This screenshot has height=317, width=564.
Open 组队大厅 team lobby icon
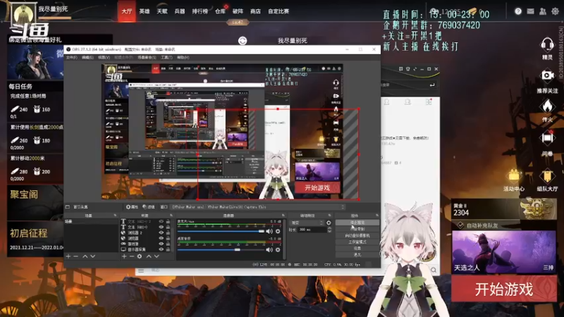coord(547,176)
